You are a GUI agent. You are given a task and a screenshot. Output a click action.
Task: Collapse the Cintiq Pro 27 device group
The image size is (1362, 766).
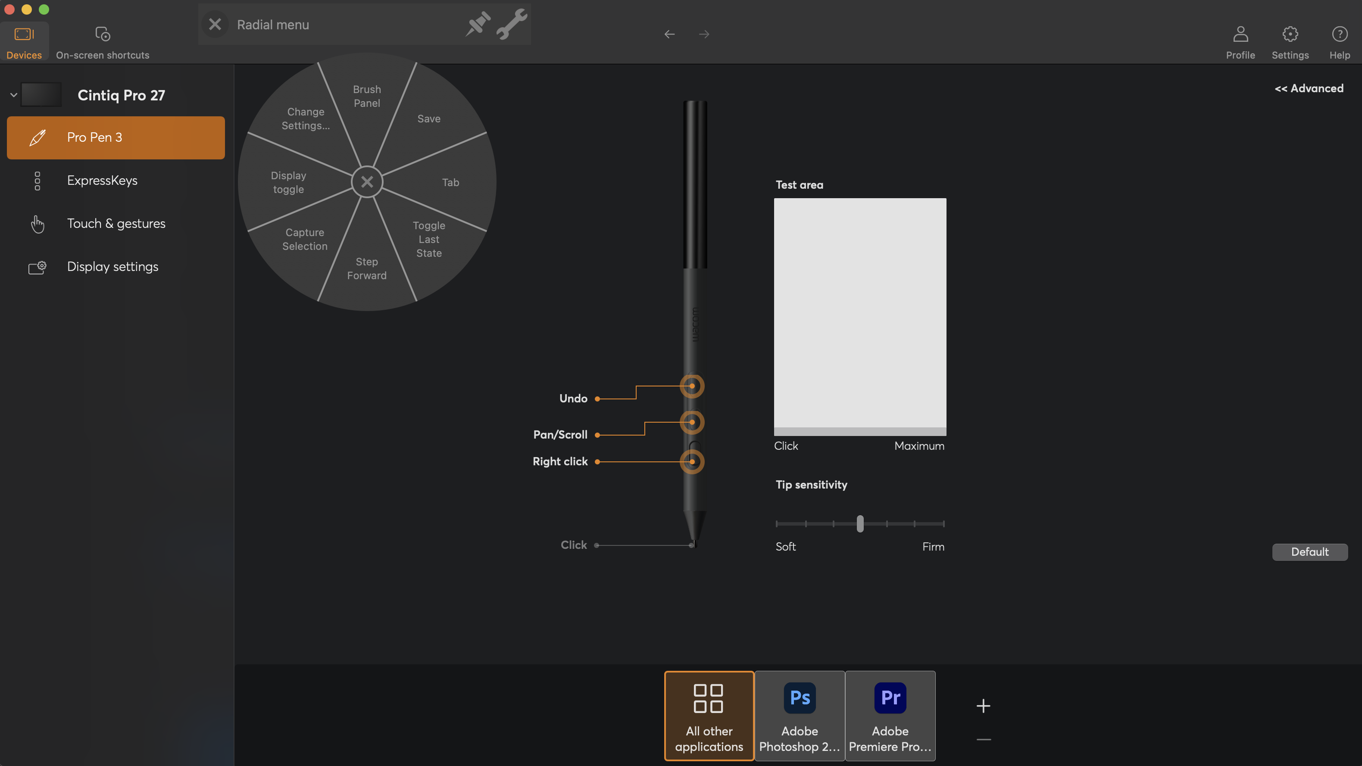click(x=14, y=95)
